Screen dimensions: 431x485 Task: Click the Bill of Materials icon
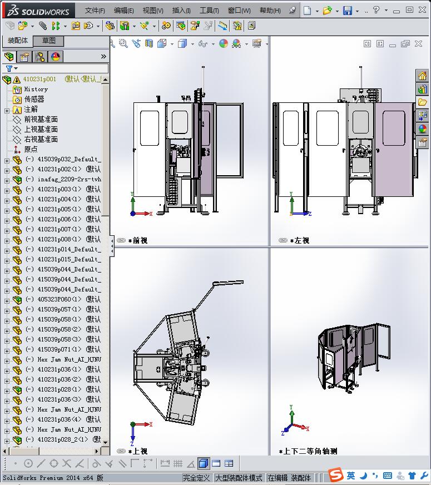pyautogui.click(x=181, y=26)
